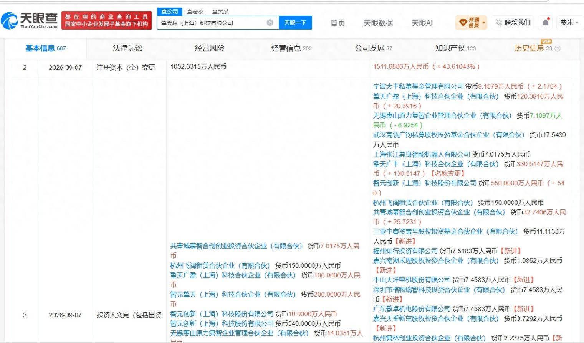Switch to the 法律诉讼 tab
Screen dimensions: 584x343
pyautogui.click(x=127, y=48)
